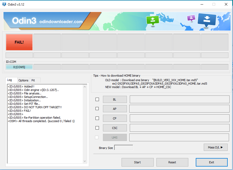Click the BL file button

115,99
